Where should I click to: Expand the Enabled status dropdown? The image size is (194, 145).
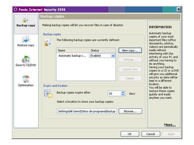[x=113, y=56]
